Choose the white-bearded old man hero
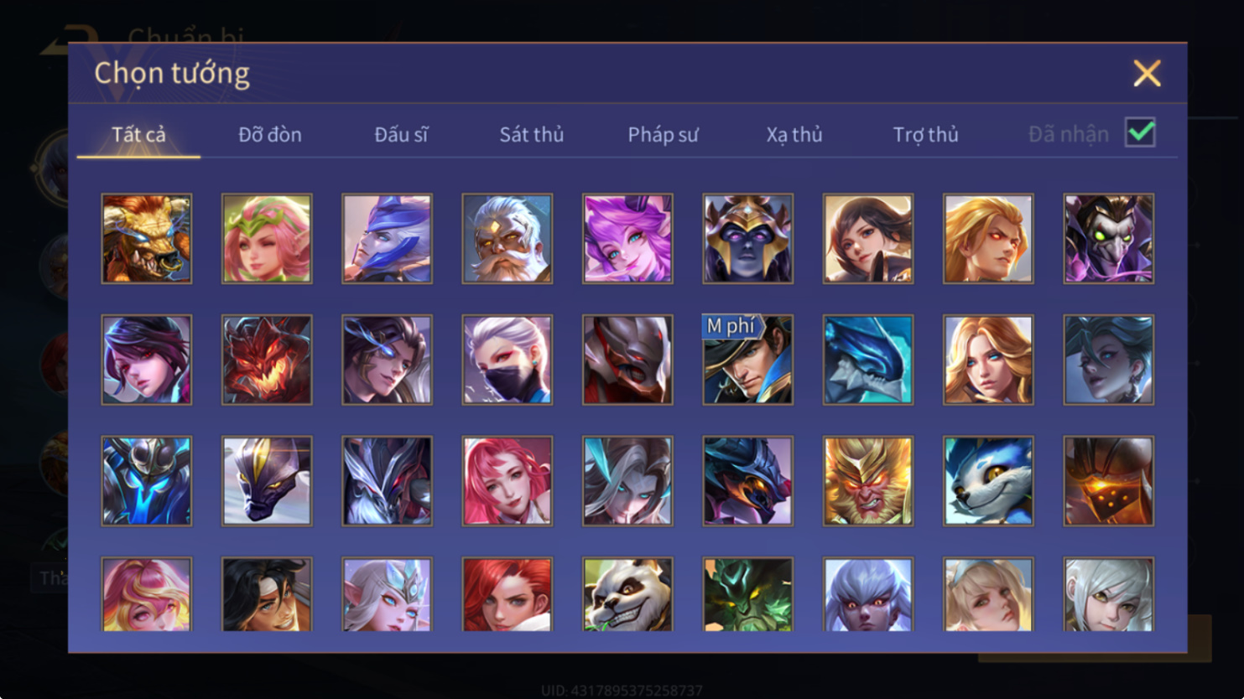 tap(507, 239)
